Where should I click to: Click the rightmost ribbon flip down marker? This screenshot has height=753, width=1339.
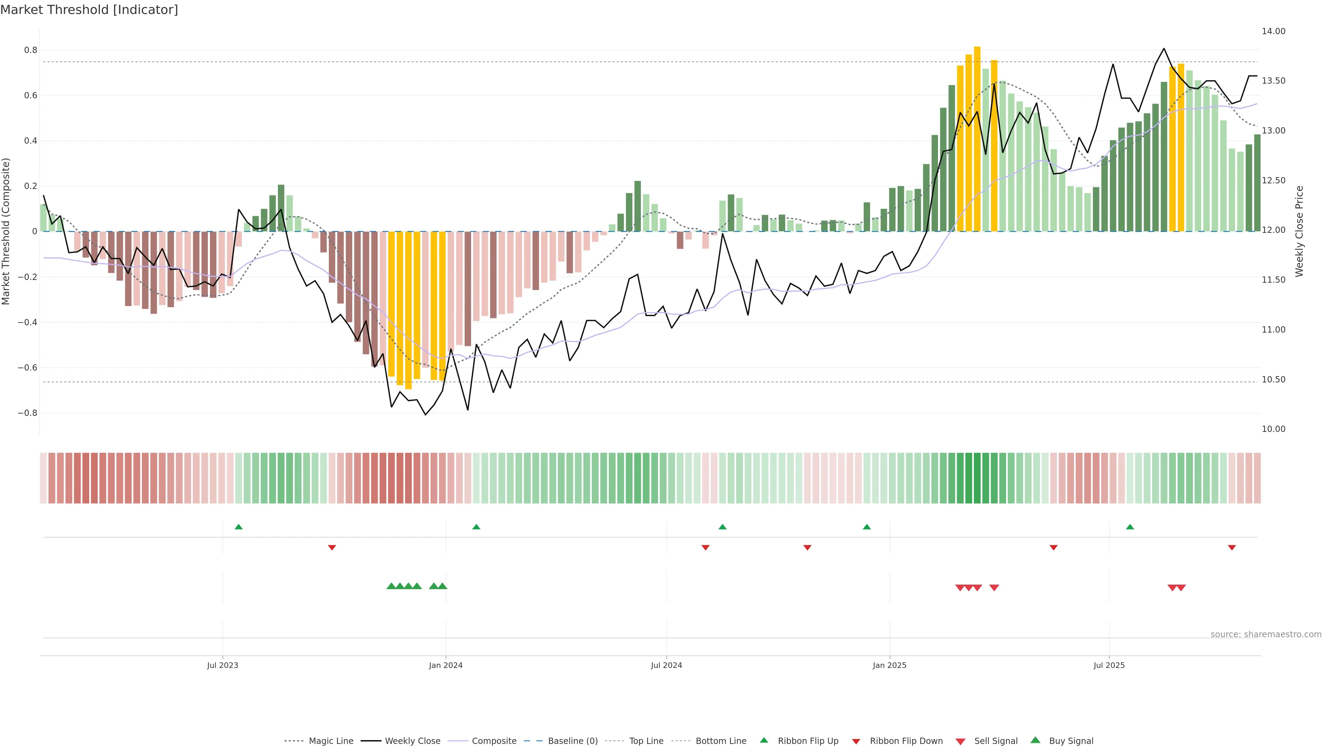[1232, 547]
